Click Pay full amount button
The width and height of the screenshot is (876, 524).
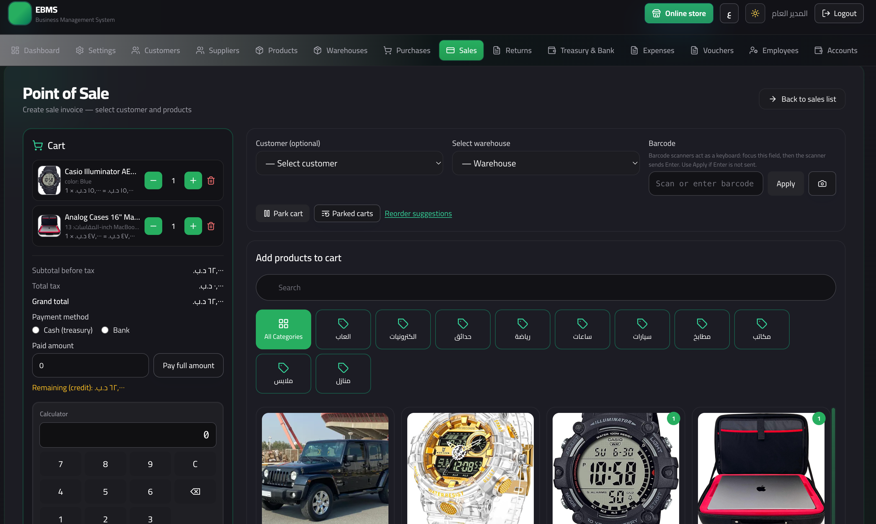[x=189, y=365]
